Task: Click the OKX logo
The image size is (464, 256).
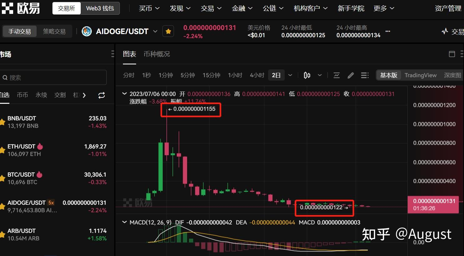Action: point(21,8)
